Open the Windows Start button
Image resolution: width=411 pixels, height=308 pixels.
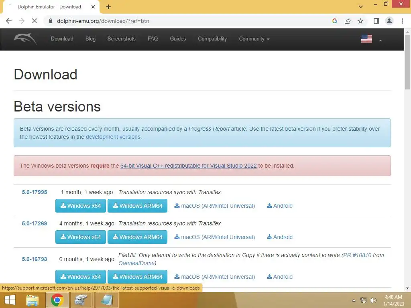point(10,300)
